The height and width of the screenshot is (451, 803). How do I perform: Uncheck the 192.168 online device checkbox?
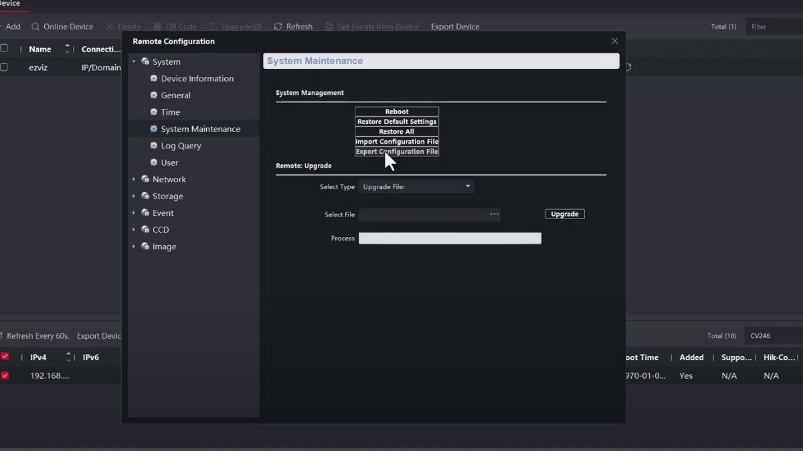pyautogui.click(x=5, y=375)
